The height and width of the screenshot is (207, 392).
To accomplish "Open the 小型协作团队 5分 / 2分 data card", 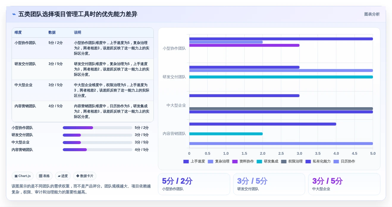I will tap(194, 184).
